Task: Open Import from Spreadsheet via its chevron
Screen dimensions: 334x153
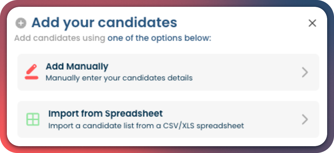Action: click(305, 119)
